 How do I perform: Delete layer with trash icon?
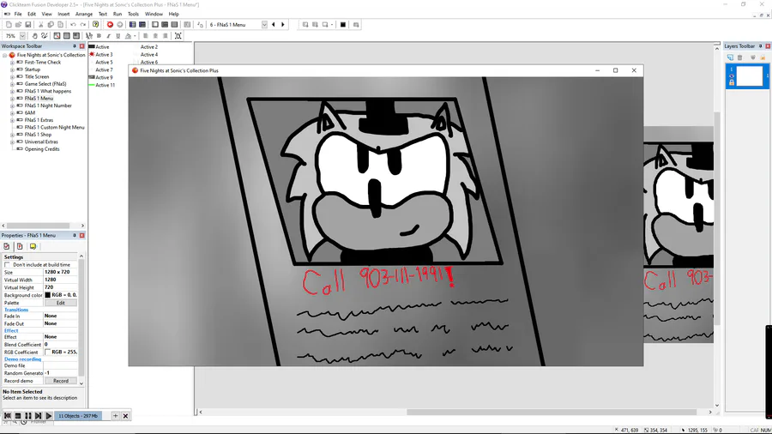click(740, 57)
